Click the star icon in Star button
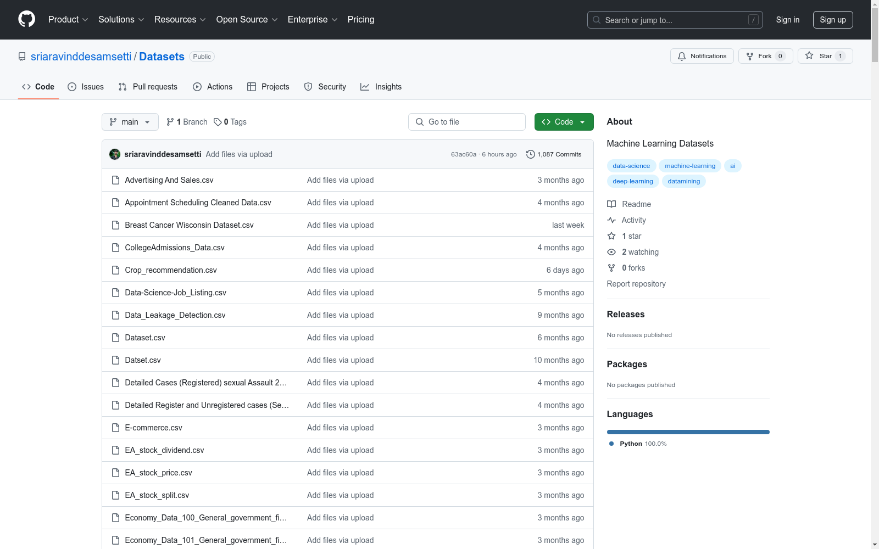 tap(809, 55)
